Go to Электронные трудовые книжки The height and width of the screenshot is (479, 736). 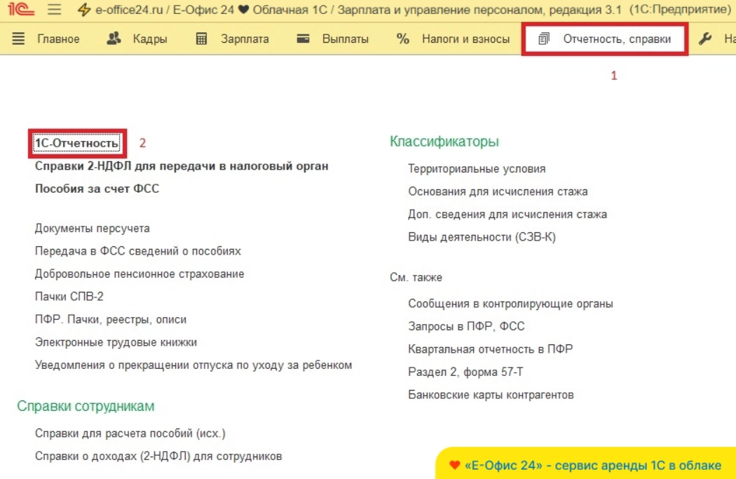pos(116,342)
